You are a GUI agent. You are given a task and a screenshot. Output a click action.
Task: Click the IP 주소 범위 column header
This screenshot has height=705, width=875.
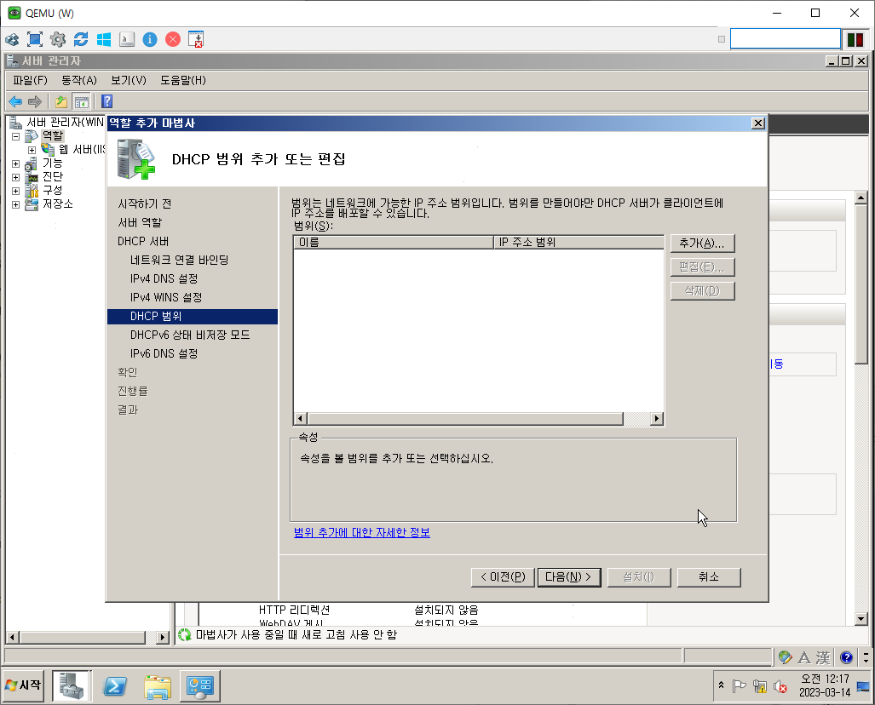point(579,242)
